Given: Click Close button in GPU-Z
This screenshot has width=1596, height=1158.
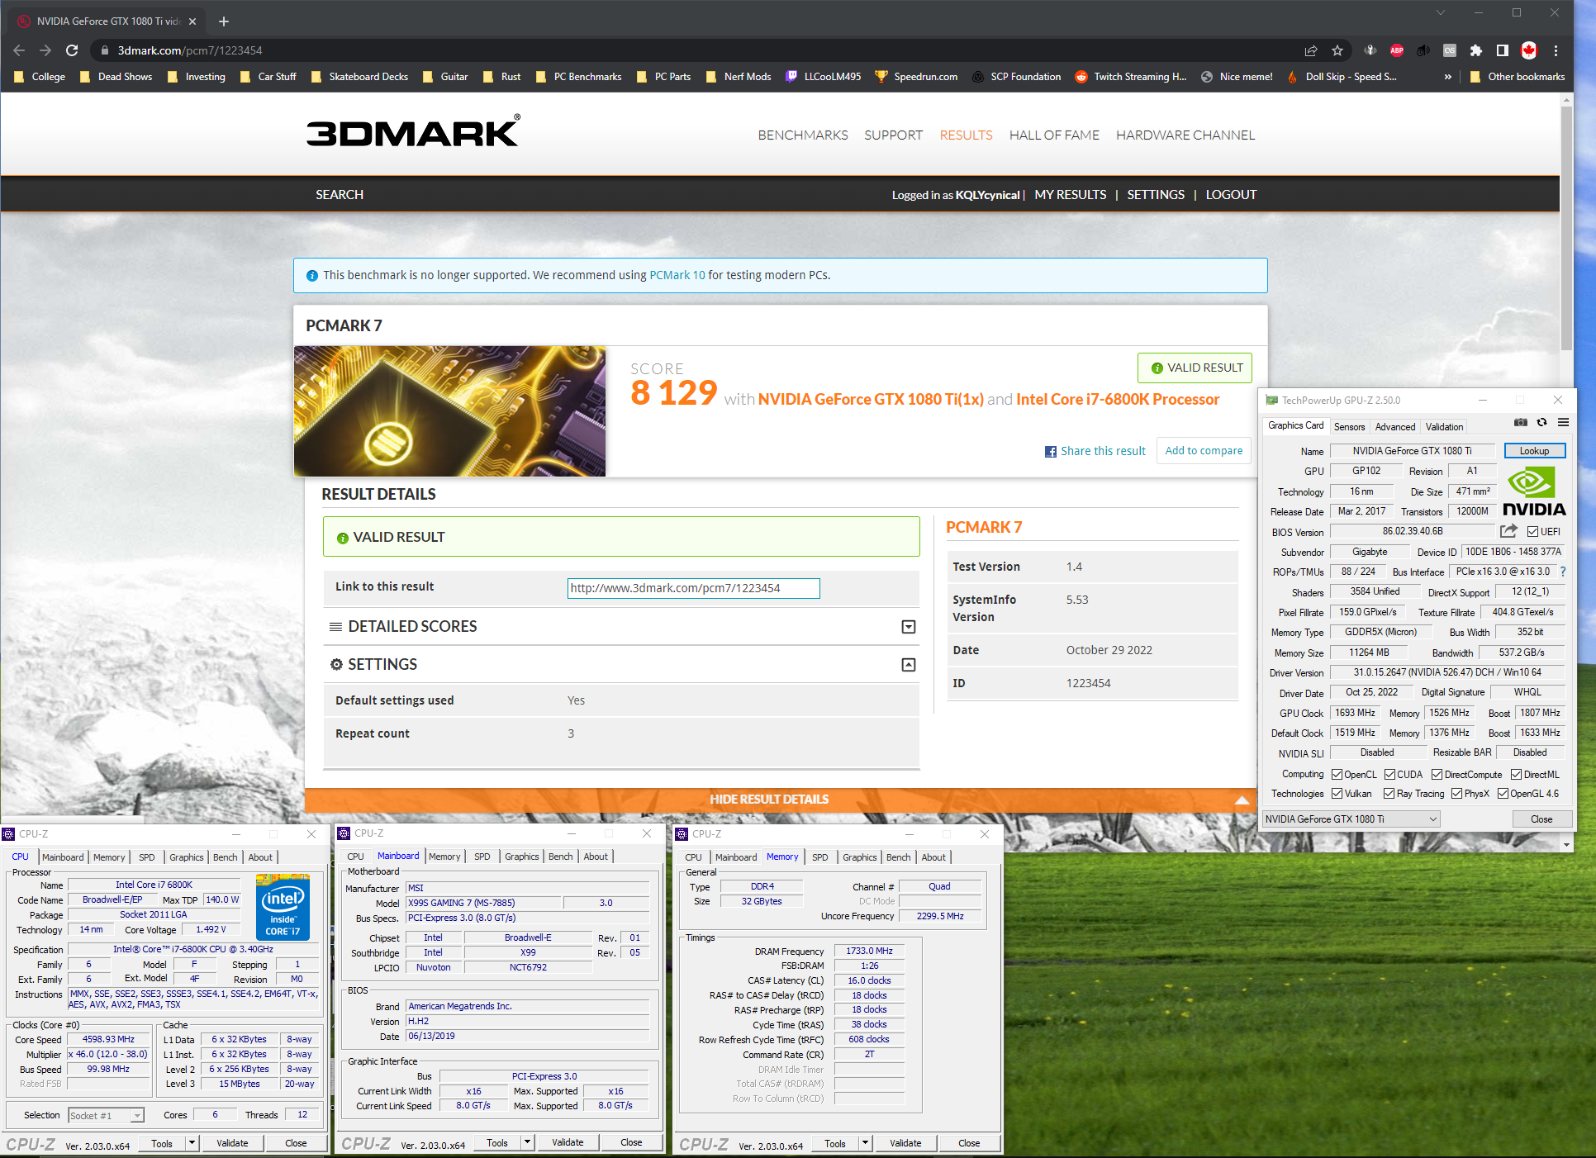Looking at the screenshot, I should [x=1541, y=819].
